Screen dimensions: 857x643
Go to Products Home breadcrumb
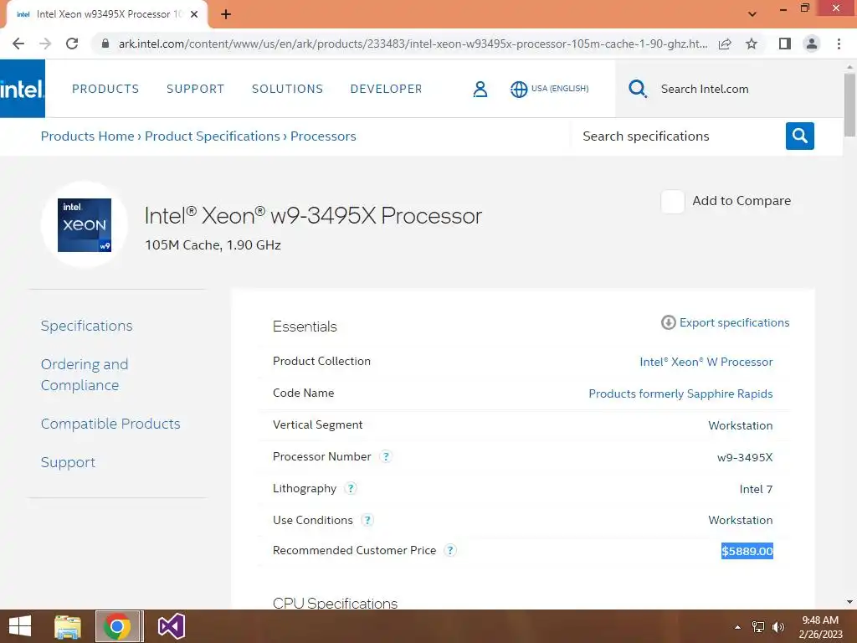(x=87, y=136)
